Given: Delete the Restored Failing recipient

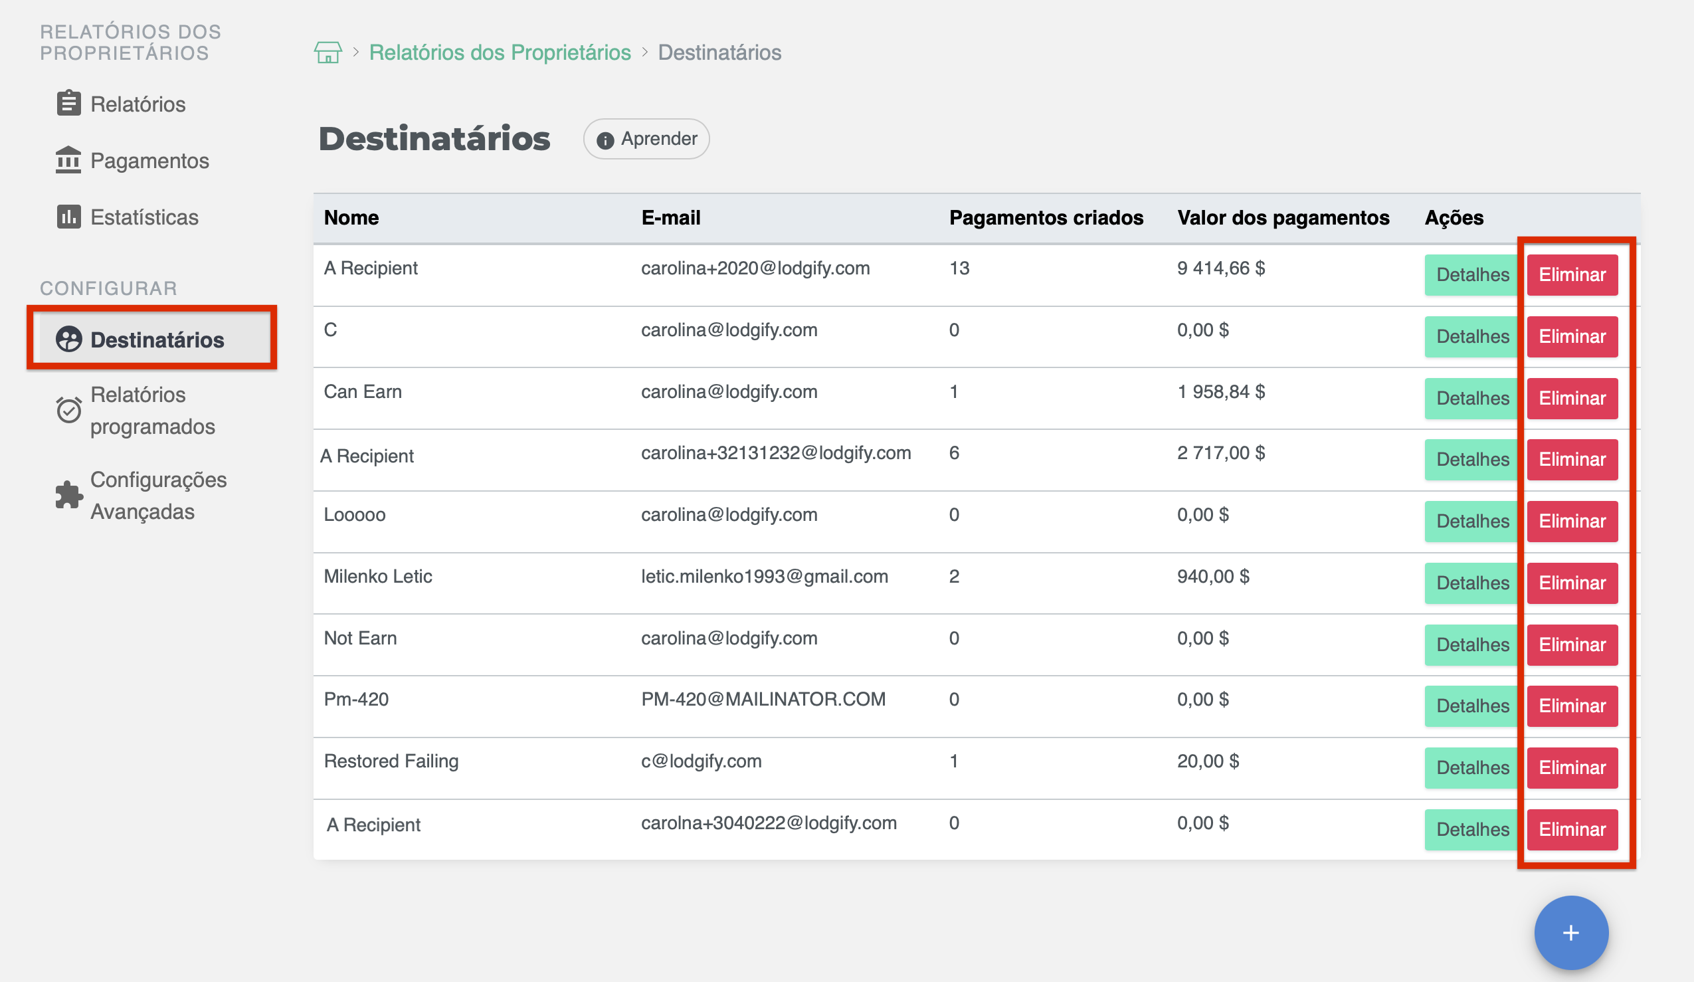Looking at the screenshot, I should (1572, 767).
